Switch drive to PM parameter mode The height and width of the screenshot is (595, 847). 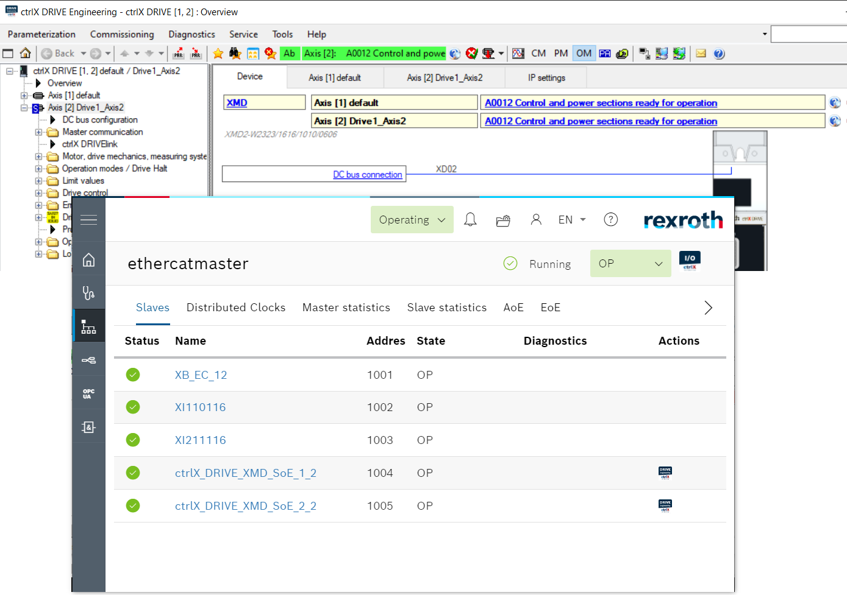point(561,54)
